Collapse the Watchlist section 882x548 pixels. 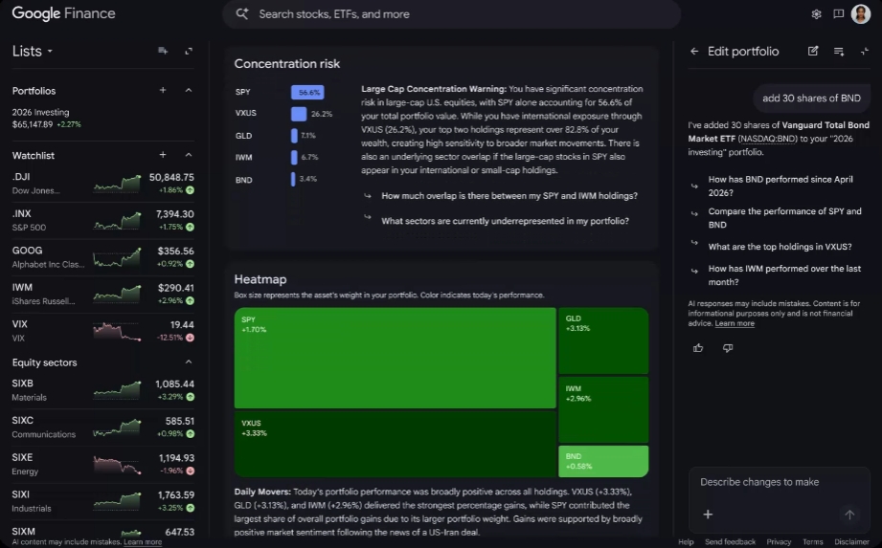point(189,155)
